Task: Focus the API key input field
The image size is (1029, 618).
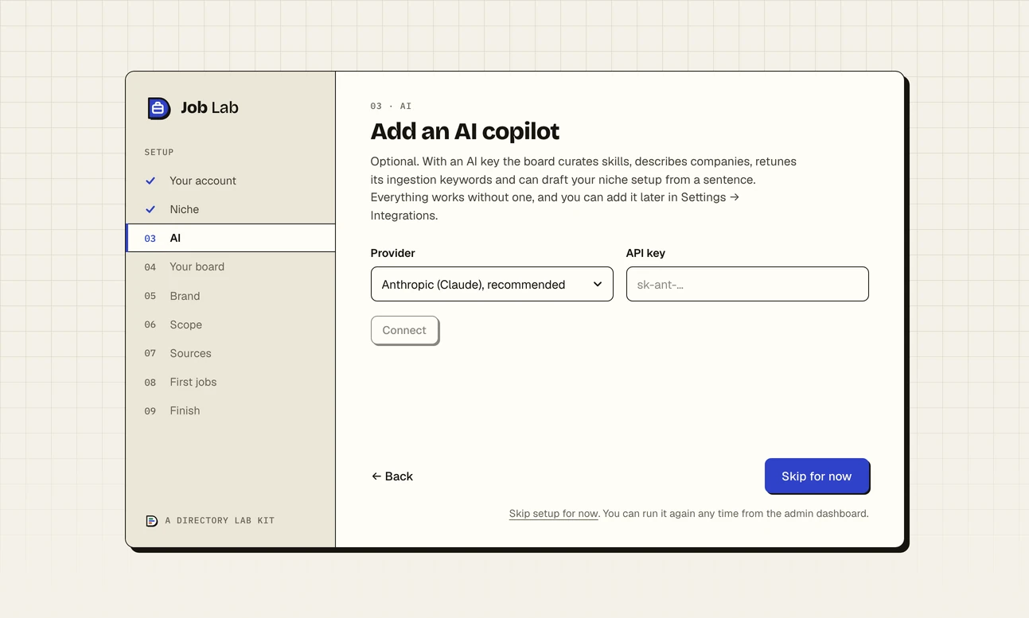Action: (747, 284)
